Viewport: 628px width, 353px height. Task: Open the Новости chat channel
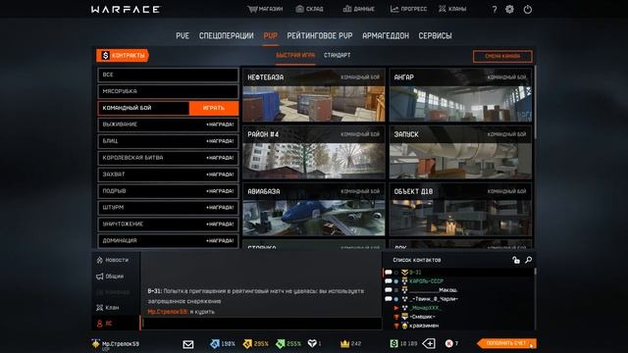[x=113, y=260]
